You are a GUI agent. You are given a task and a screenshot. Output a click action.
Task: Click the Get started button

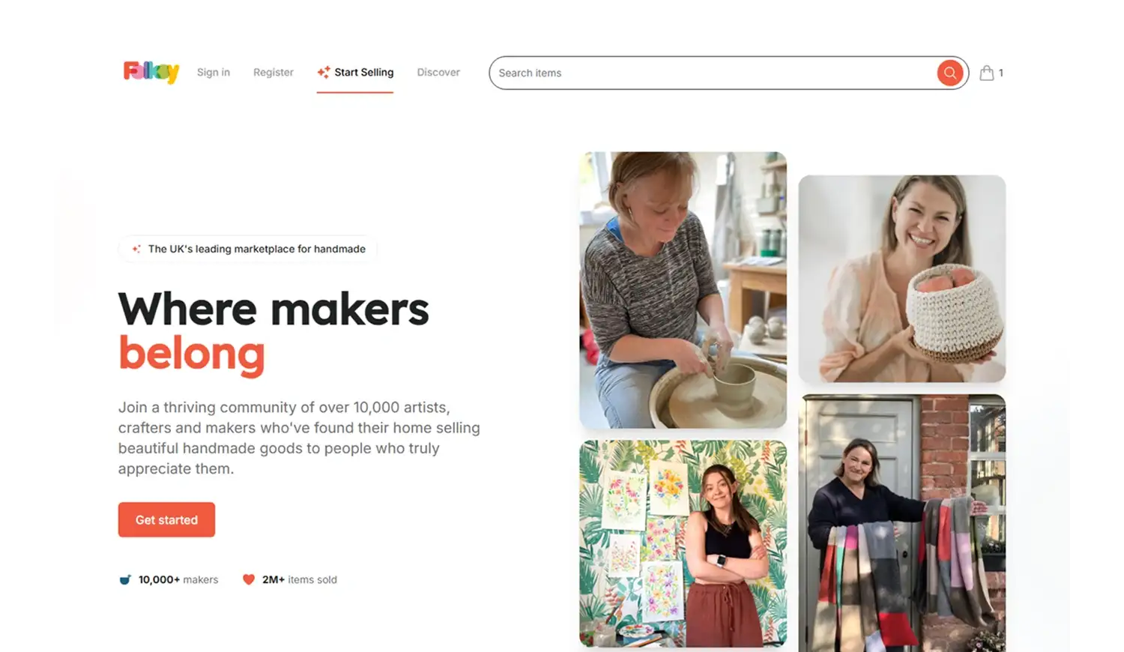pos(166,519)
